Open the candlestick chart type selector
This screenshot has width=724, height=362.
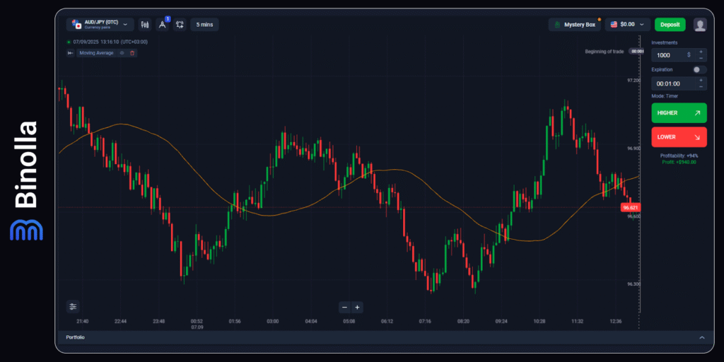145,24
